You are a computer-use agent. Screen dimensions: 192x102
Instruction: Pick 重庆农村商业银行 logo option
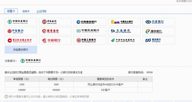click(x=21, y=40)
